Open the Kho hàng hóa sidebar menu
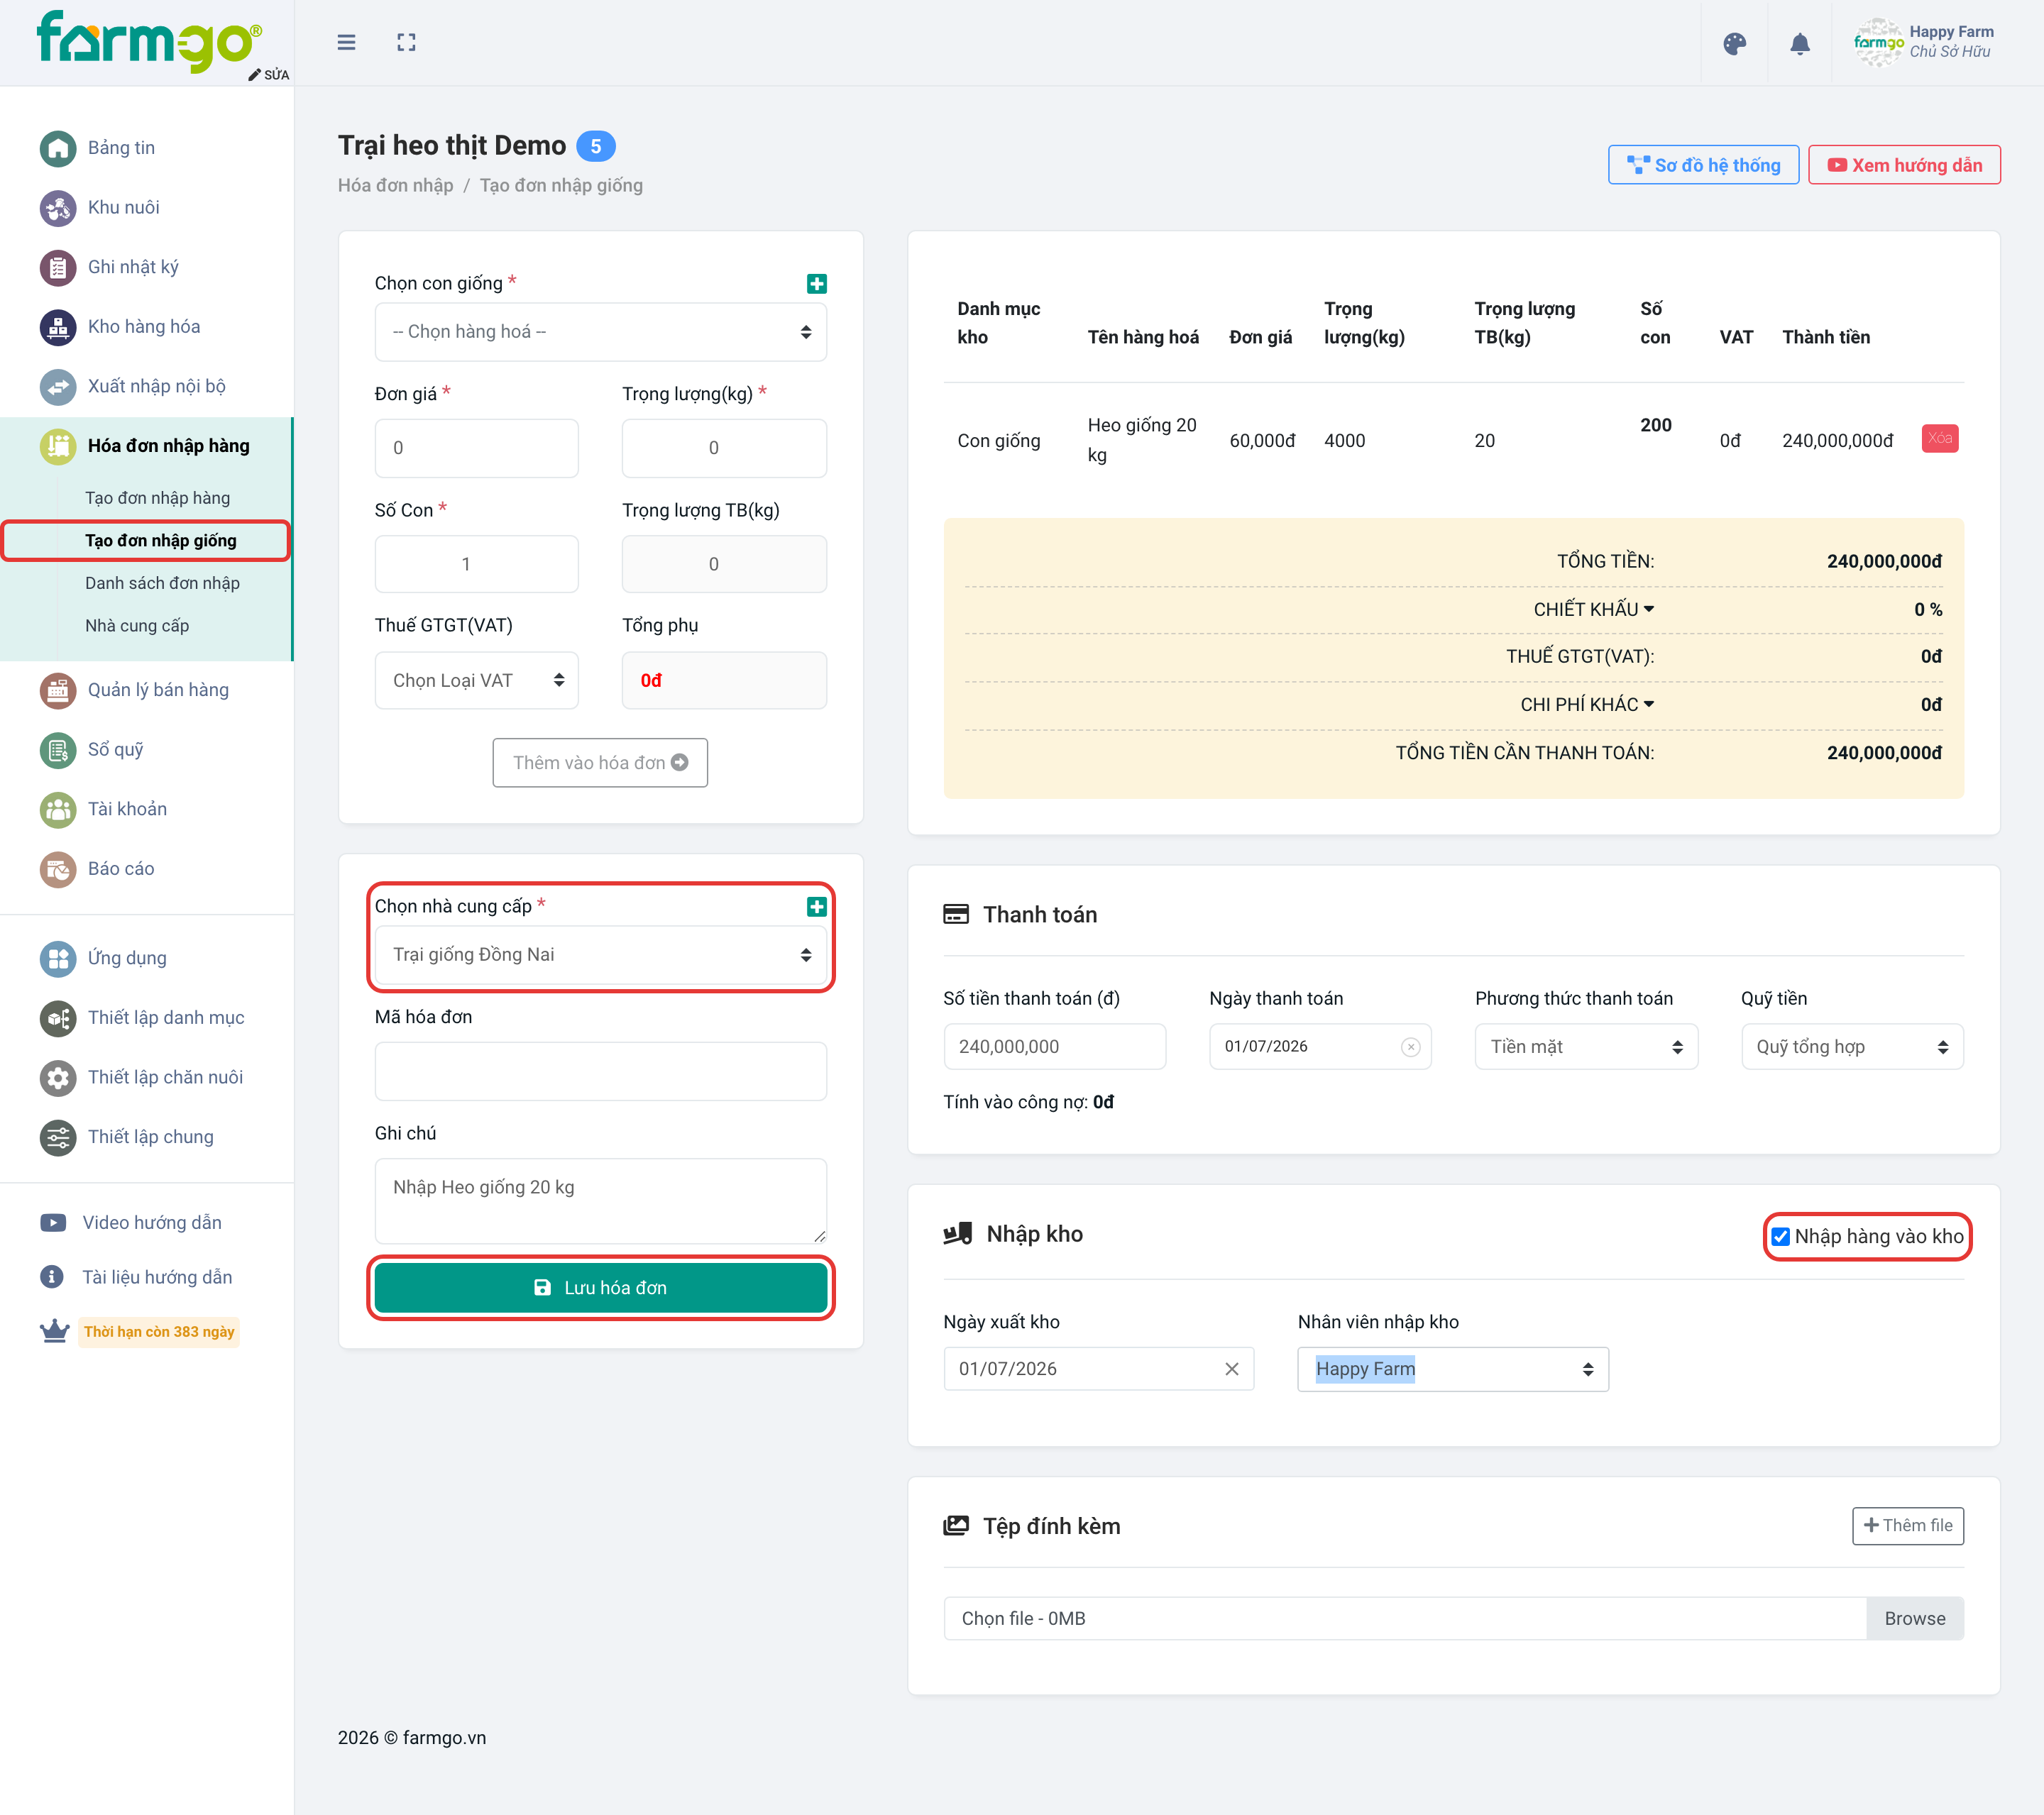 point(144,327)
